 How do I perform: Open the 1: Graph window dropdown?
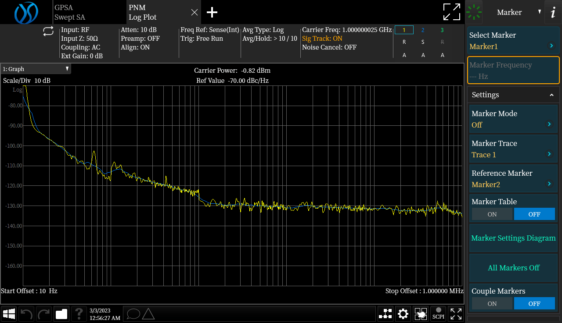(36, 69)
